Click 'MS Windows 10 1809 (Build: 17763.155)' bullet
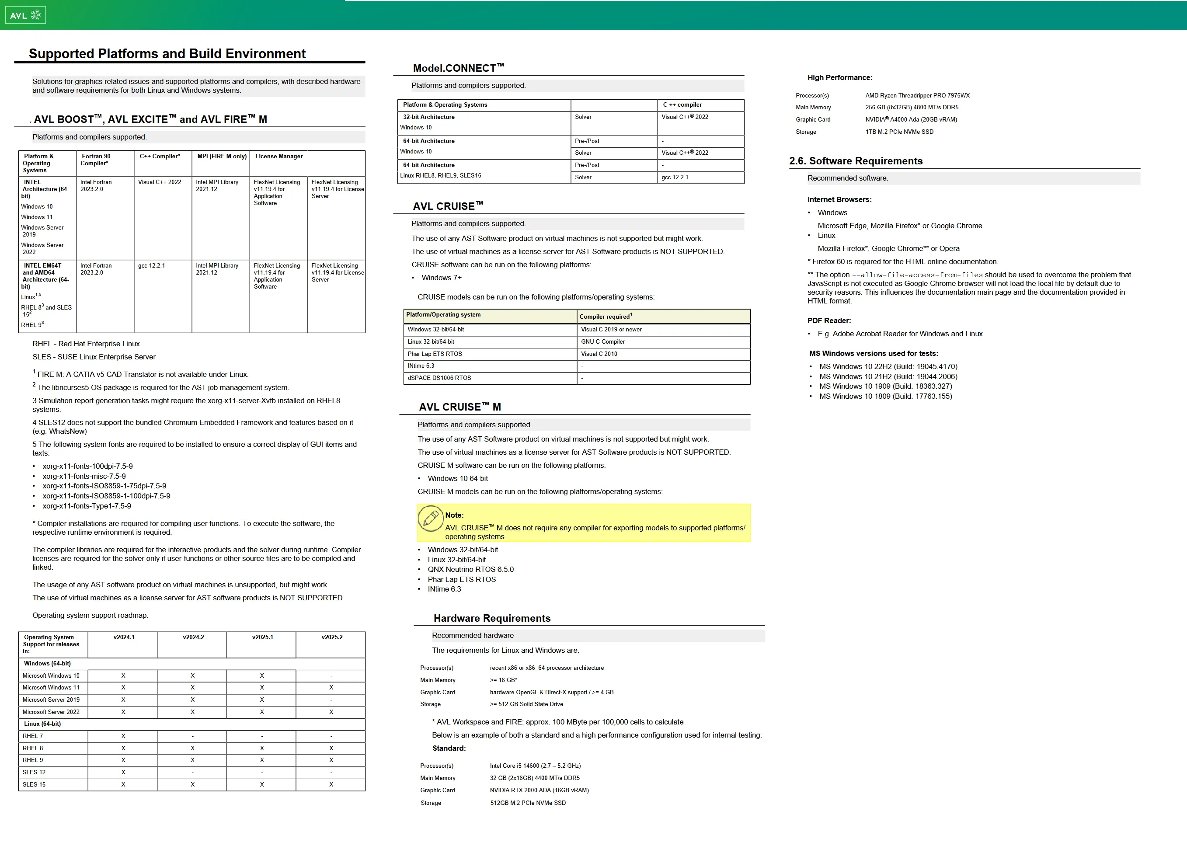Image resolution: width=1187 pixels, height=853 pixels. [885, 397]
